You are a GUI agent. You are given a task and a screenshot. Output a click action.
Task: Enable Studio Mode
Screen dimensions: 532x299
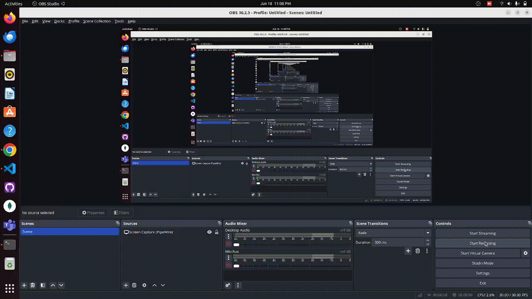(483, 263)
